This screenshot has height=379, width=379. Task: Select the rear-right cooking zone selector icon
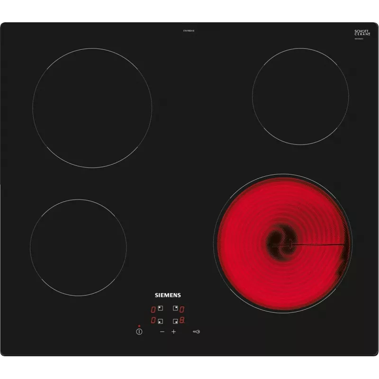point(175,308)
